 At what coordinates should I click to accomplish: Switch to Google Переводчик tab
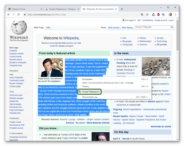tap(62, 9)
